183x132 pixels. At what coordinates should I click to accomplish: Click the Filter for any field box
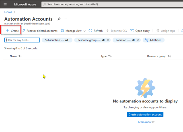click(x=22, y=40)
